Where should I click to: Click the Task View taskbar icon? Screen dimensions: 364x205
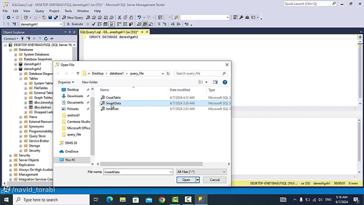pyautogui.click(x=96, y=199)
